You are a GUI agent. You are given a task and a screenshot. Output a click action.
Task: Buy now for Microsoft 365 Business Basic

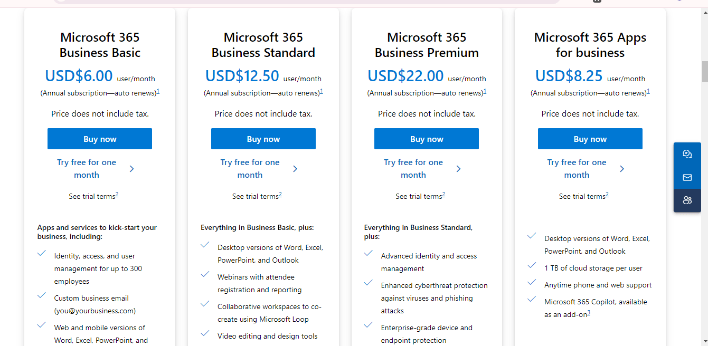point(100,139)
